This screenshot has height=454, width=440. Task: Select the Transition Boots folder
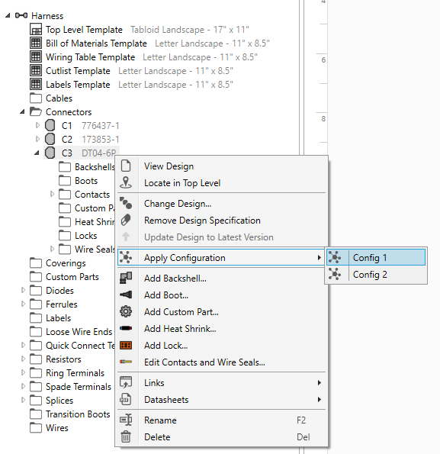pos(70,414)
